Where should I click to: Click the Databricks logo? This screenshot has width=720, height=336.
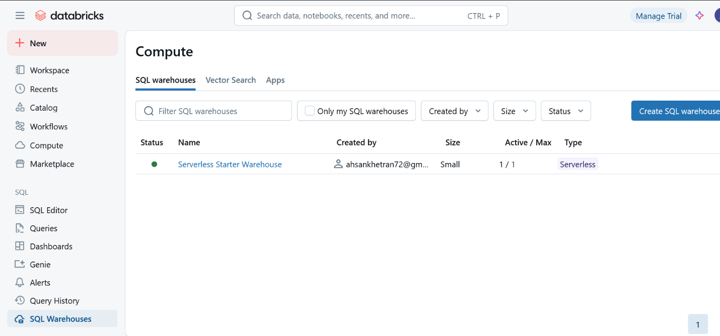69,16
